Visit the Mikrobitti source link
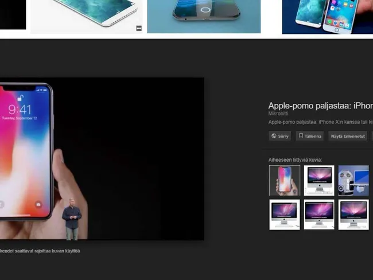 pos(279,115)
